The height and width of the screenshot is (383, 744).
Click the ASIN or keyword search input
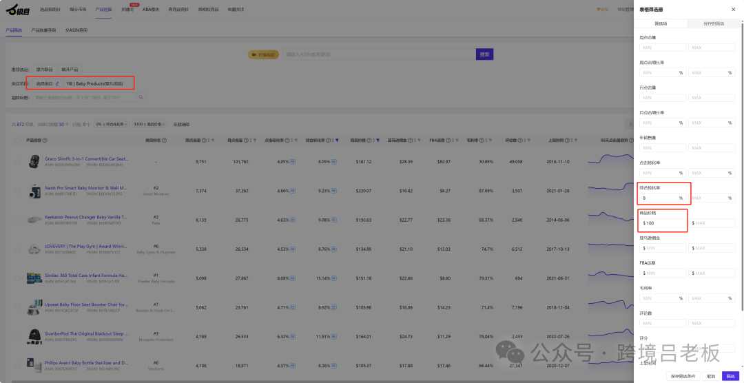[379, 54]
